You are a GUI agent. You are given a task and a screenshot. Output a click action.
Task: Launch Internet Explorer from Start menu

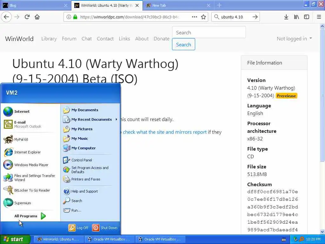coord(30,152)
